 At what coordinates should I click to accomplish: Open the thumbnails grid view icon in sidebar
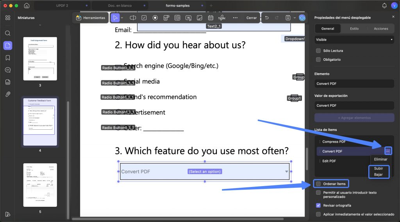click(8, 18)
